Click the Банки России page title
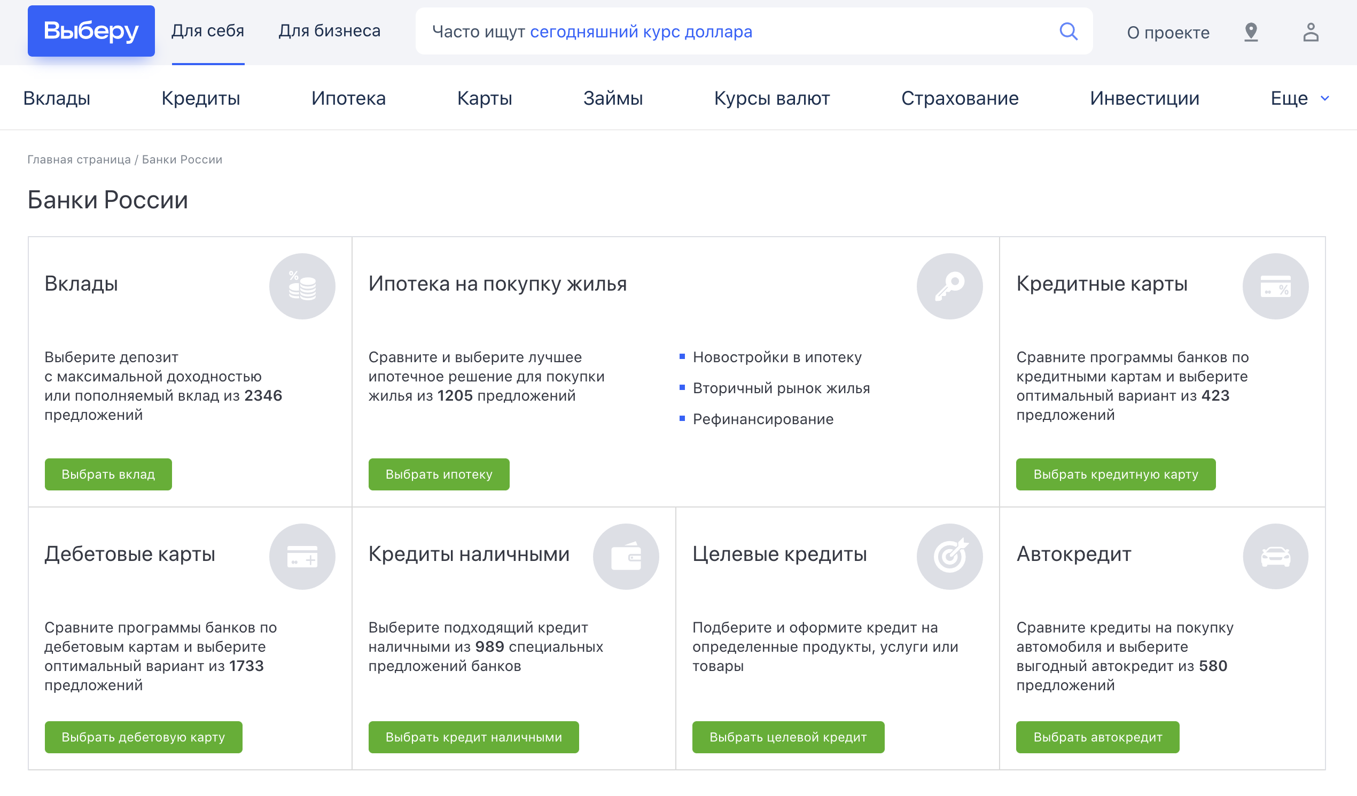 coord(108,200)
